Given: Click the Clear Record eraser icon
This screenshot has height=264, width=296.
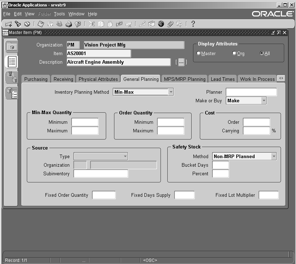Looking at the screenshot, I should pos(119,24).
